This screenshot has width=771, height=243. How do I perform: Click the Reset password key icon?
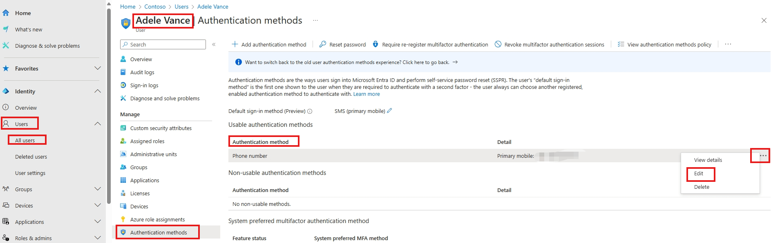tap(323, 44)
